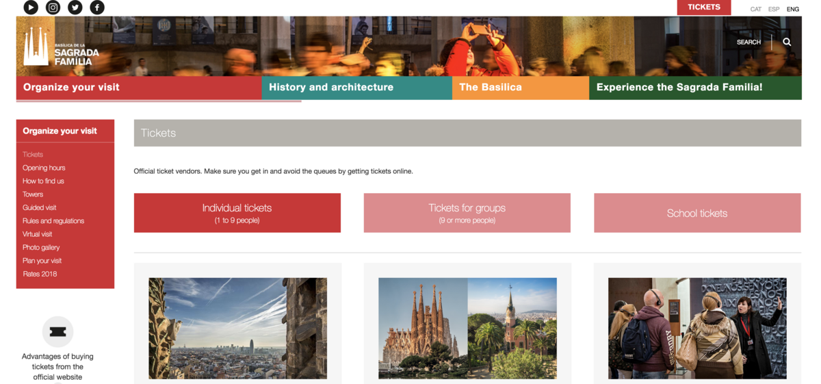Viewport: 821px width, 384px height.
Task: Go to Opening hours in sidebar
Action: [44, 168]
